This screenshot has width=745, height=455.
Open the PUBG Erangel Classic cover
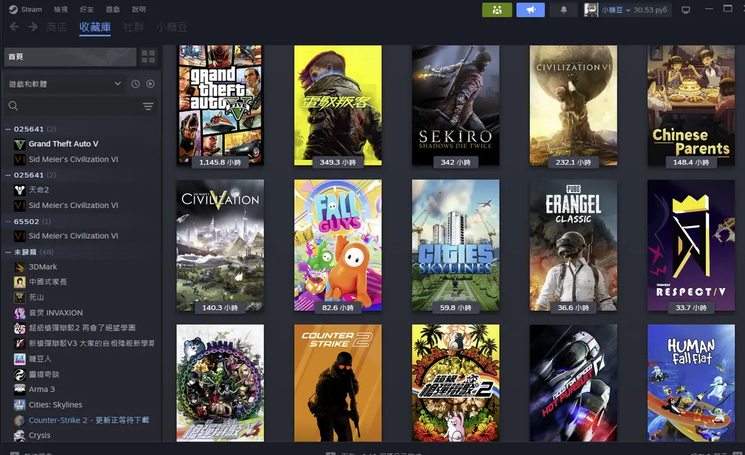click(573, 245)
